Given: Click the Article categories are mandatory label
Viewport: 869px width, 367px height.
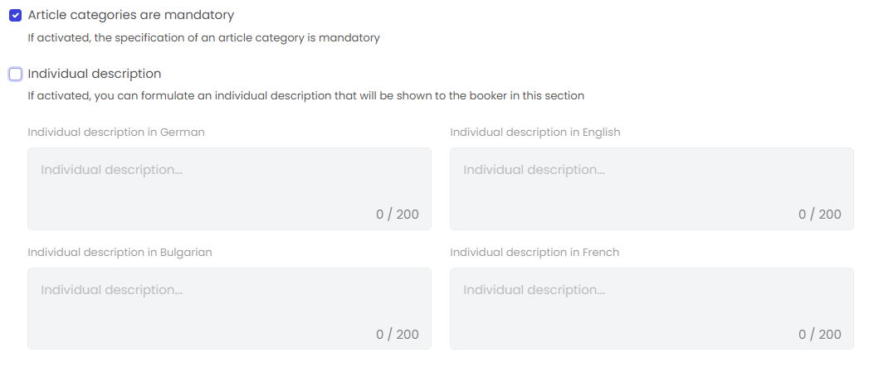Looking at the screenshot, I should click(131, 15).
